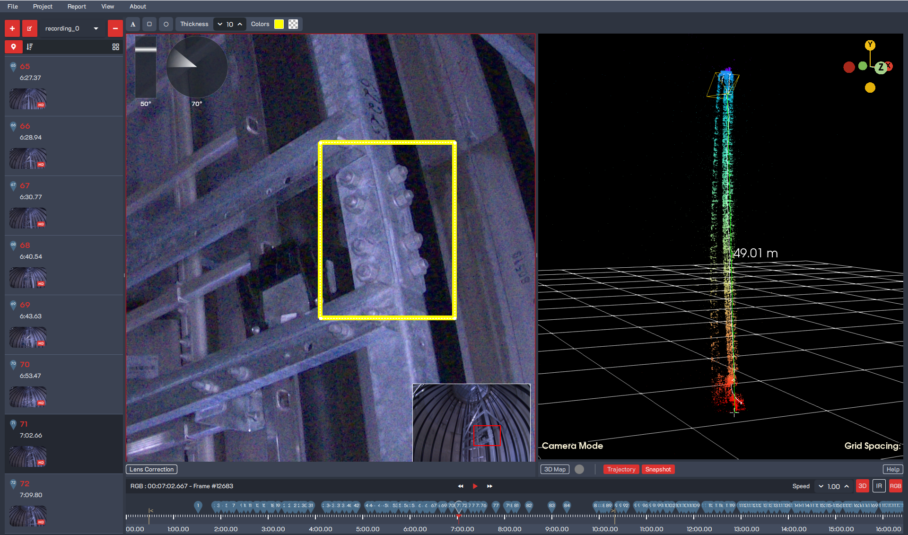
Task: Select point of interest 65
Action: click(x=64, y=87)
